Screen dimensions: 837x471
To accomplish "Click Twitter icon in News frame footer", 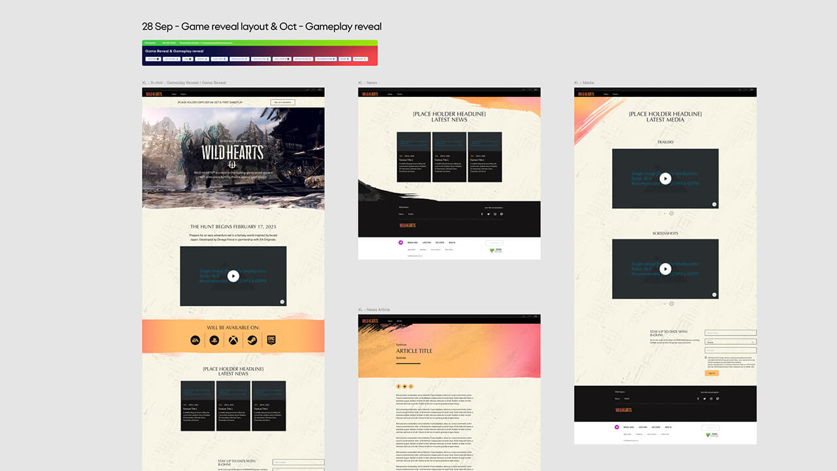I will click(x=488, y=214).
